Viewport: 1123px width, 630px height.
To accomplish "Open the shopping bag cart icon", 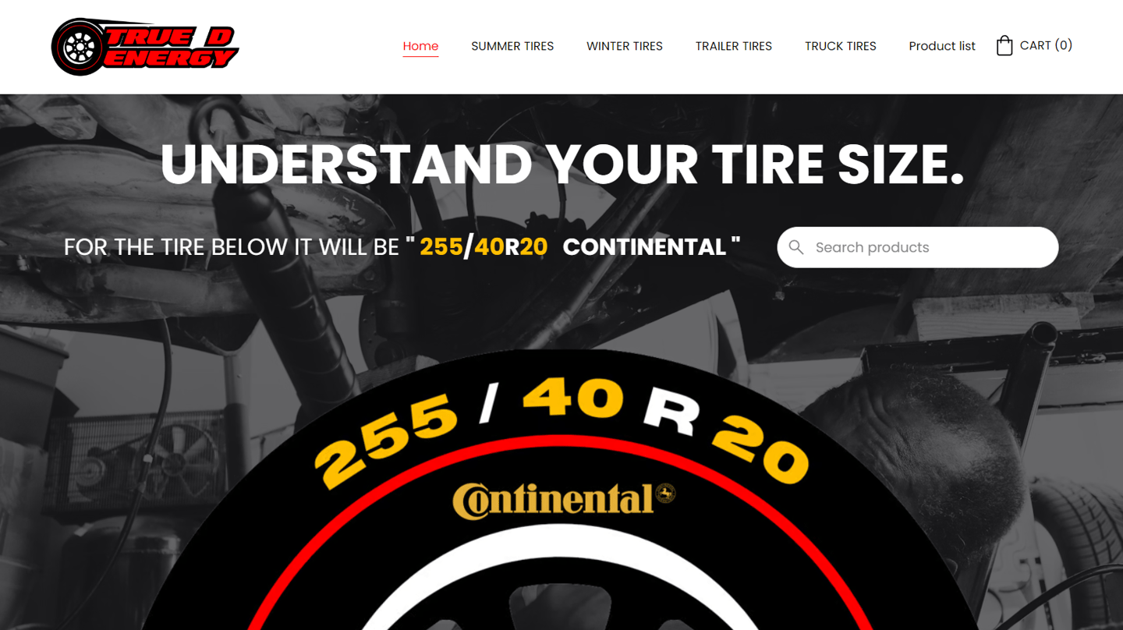I will click(x=1004, y=45).
